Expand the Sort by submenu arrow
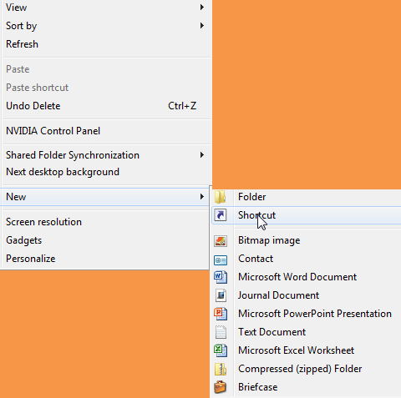Image resolution: width=401 pixels, height=398 pixels. click(202, 26)
